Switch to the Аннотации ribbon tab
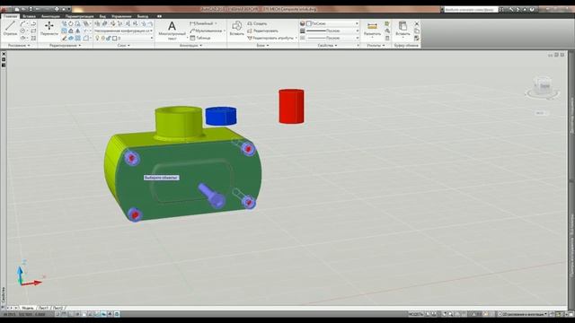The image size is (575, 323). (x=50, y=16)
